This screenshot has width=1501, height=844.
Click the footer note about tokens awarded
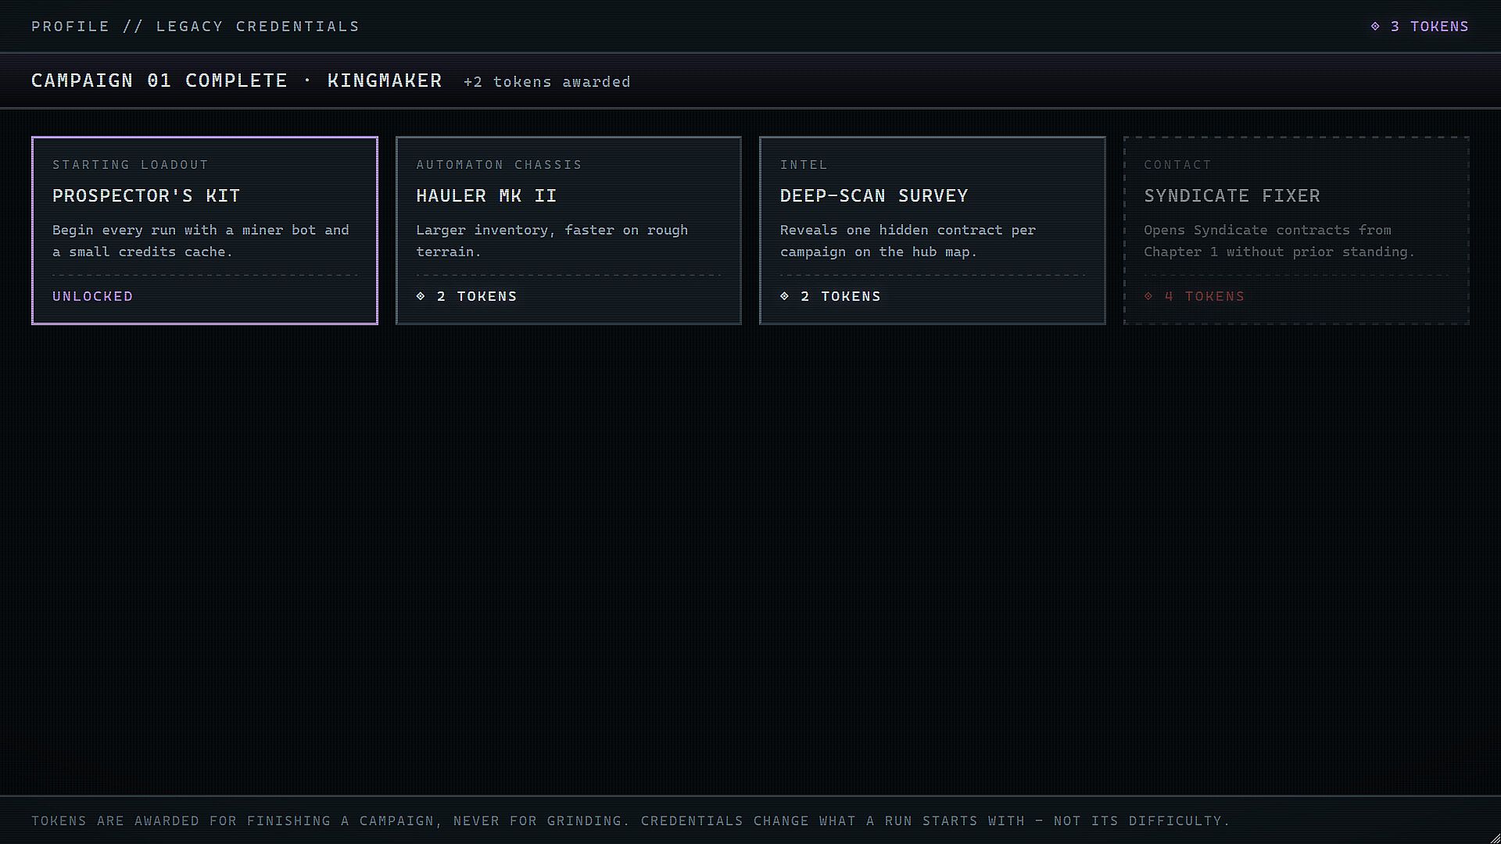[x=631, y=821]
